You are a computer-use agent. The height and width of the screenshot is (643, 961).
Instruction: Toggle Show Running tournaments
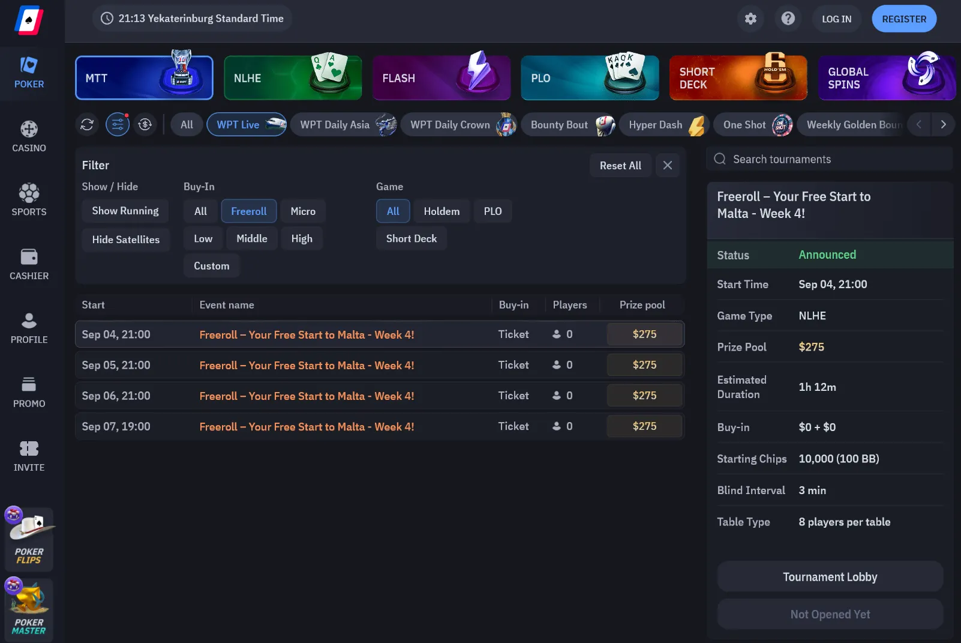coord(125,211)
